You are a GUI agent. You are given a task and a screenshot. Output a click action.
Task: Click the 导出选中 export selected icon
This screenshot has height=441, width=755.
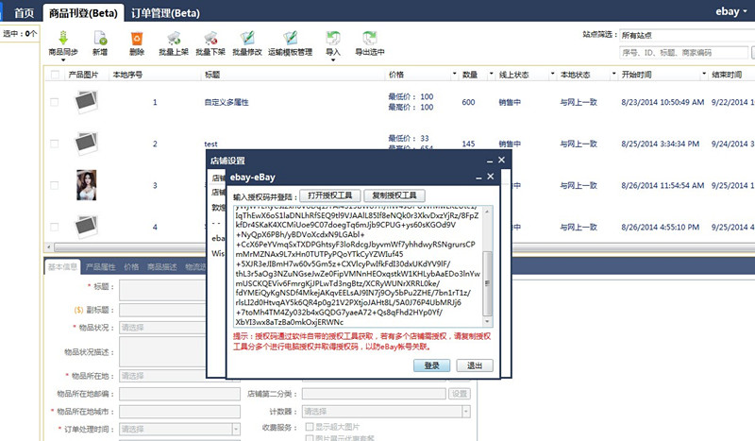tap(370, 38)
